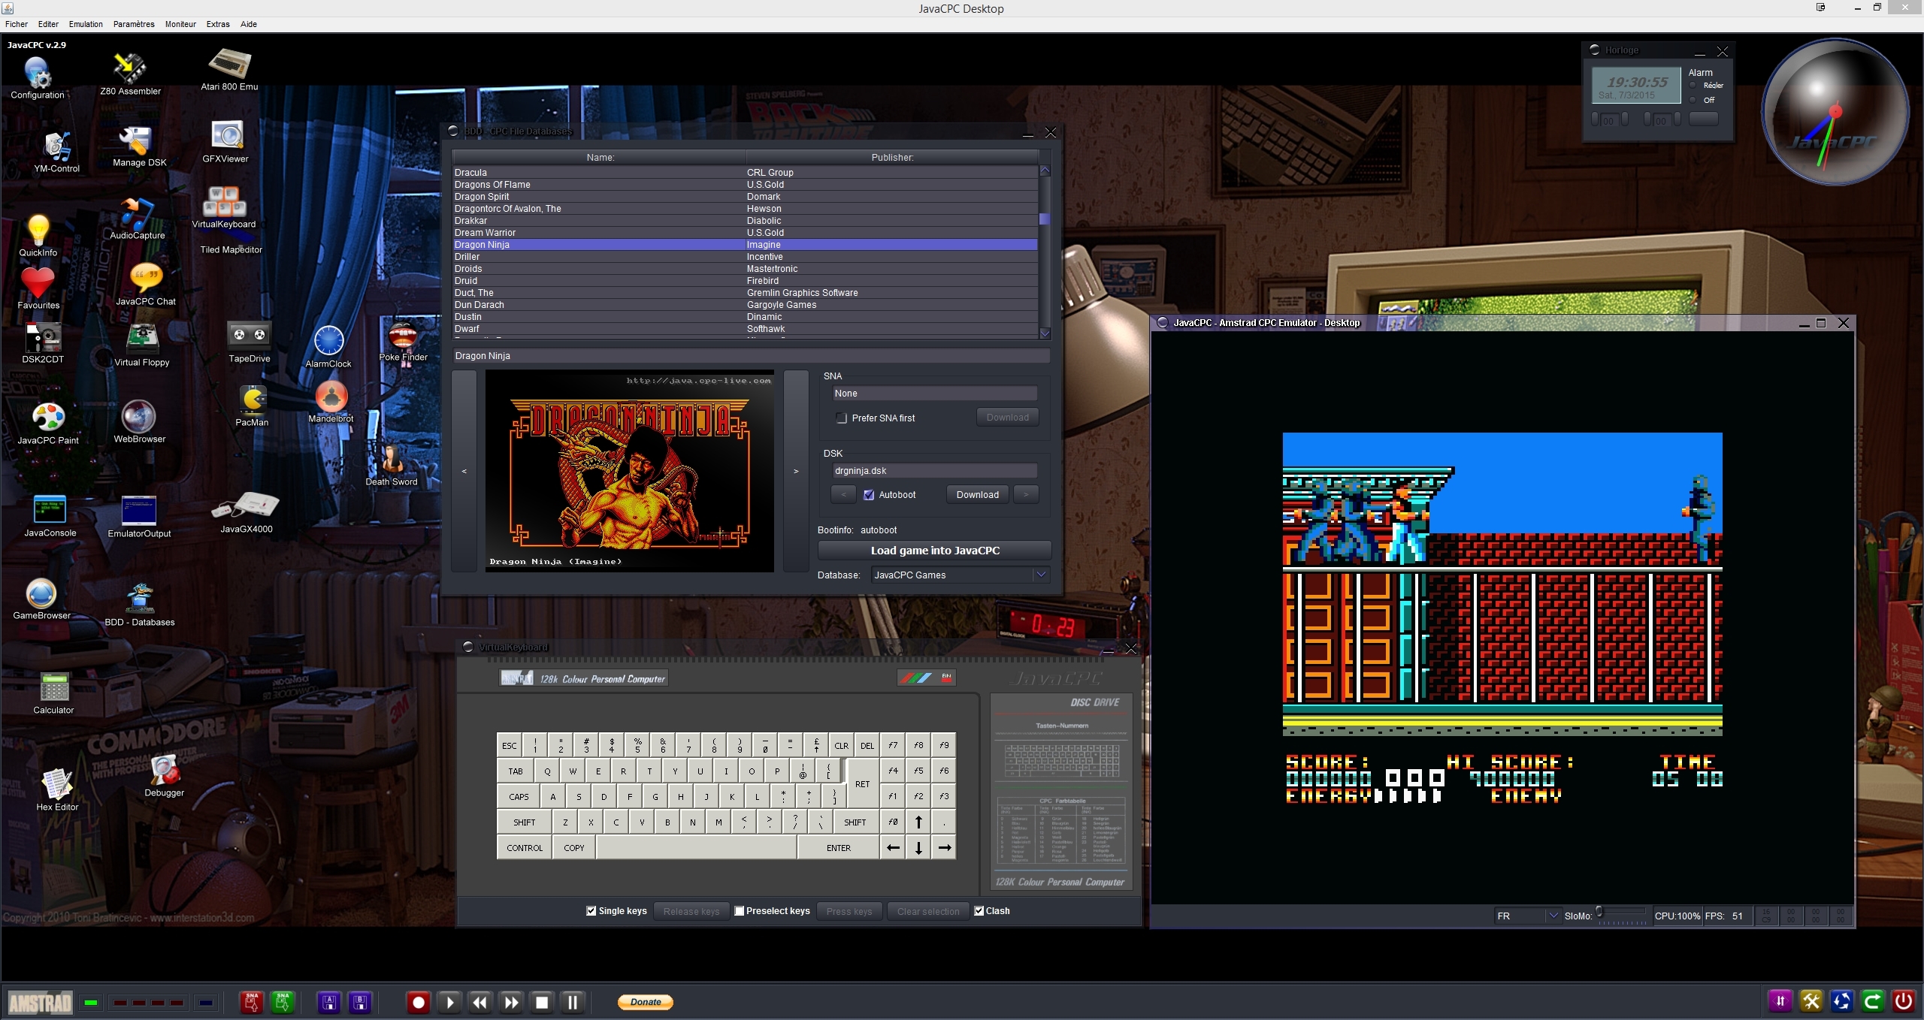Click the COPY key on the VirtualKeyboard

pyautogui.click(x=574, y=848)
